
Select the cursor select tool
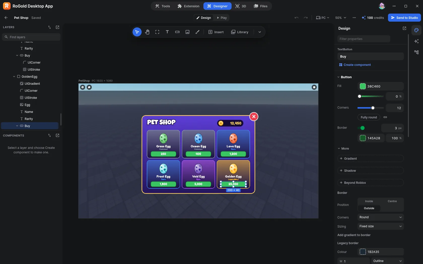(x=137, y=32)
